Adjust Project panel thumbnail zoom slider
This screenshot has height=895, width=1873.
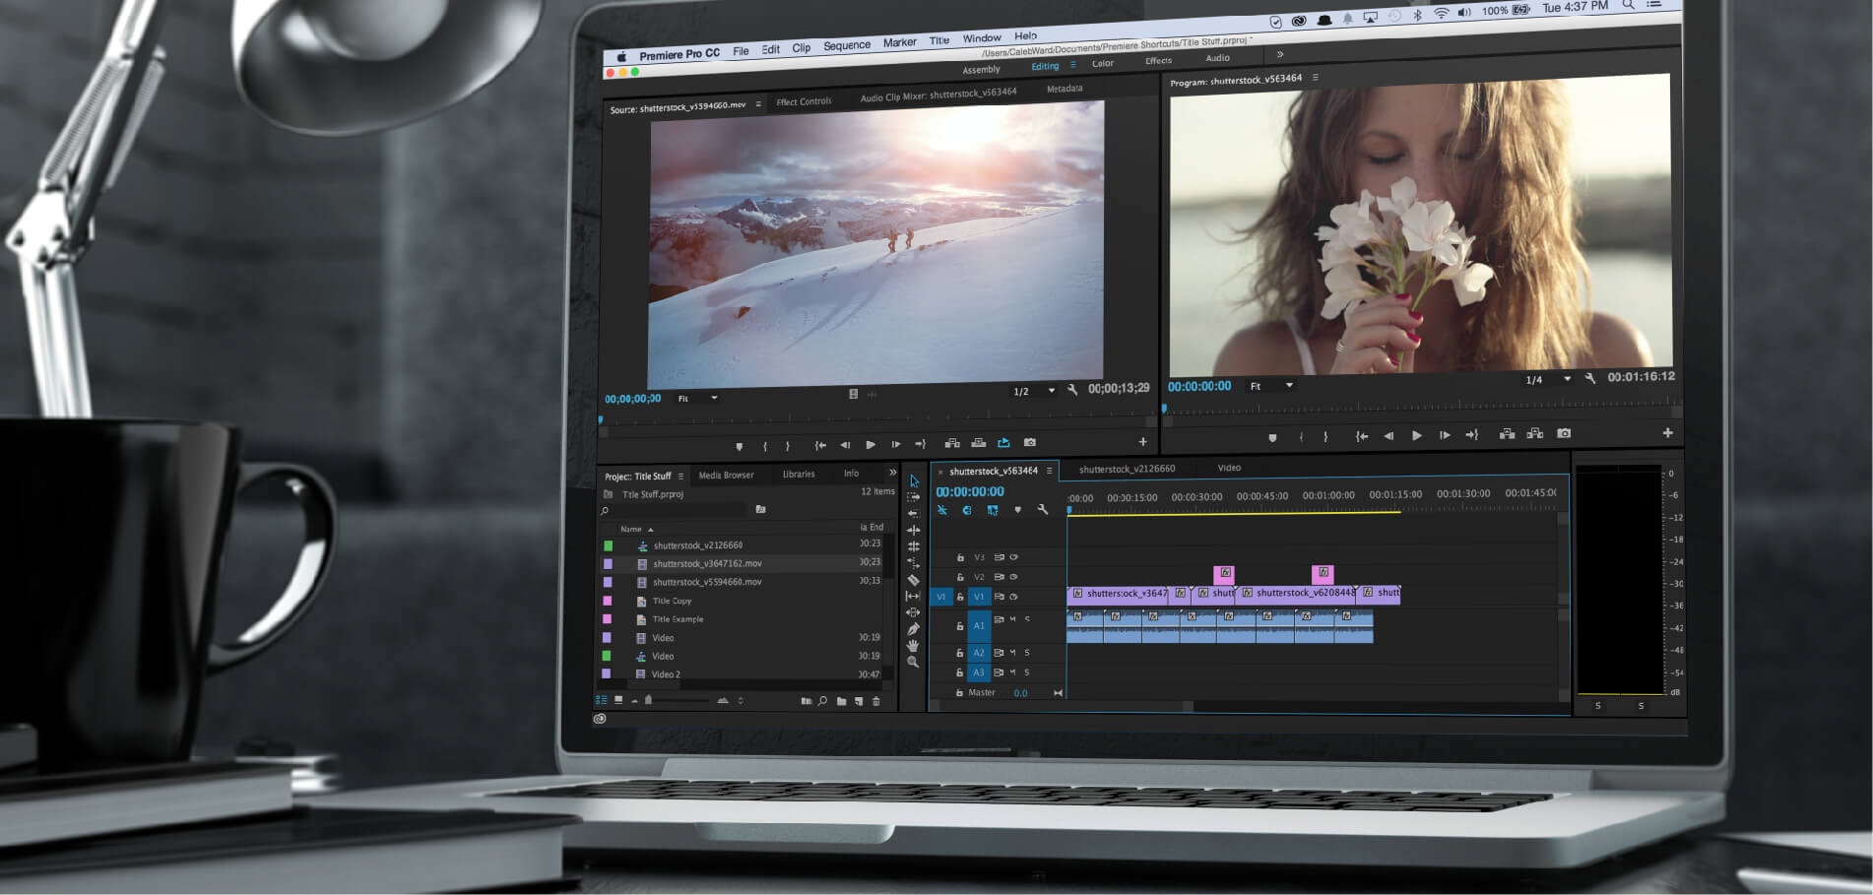point(678,701)
